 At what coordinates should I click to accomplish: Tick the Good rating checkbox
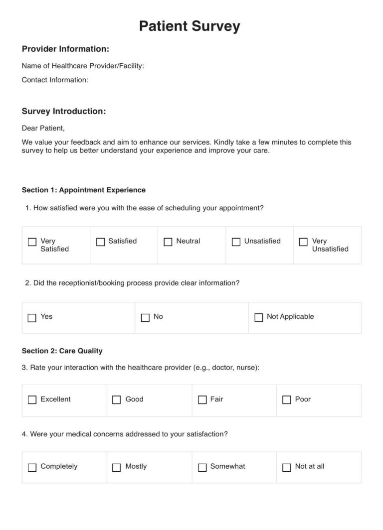click(116, 400)
